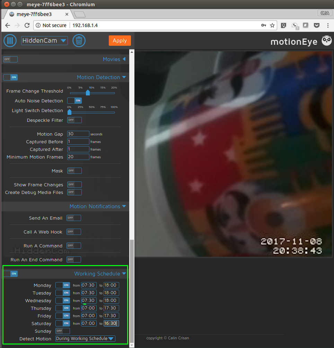
Task: Click the Minimum Motion Frames field
Action: click(x=78, y=157)
